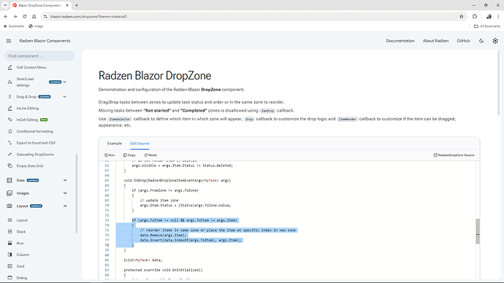504x283 pixels.
Task: Bookmark this page with star icon
Action: [461, 16]
